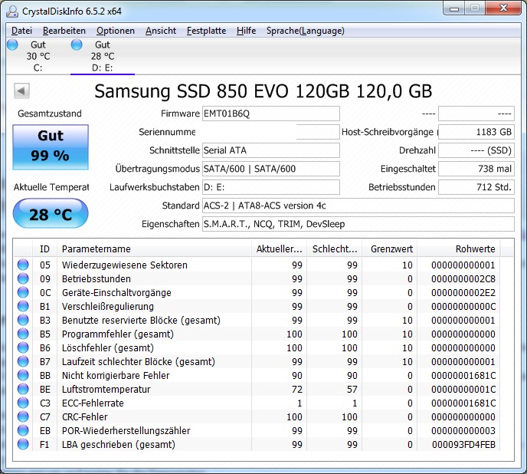527x474 pixels.
Task: Select the Wiederzugewiesene Sektoren parameter name
Action: click(125, 265)
